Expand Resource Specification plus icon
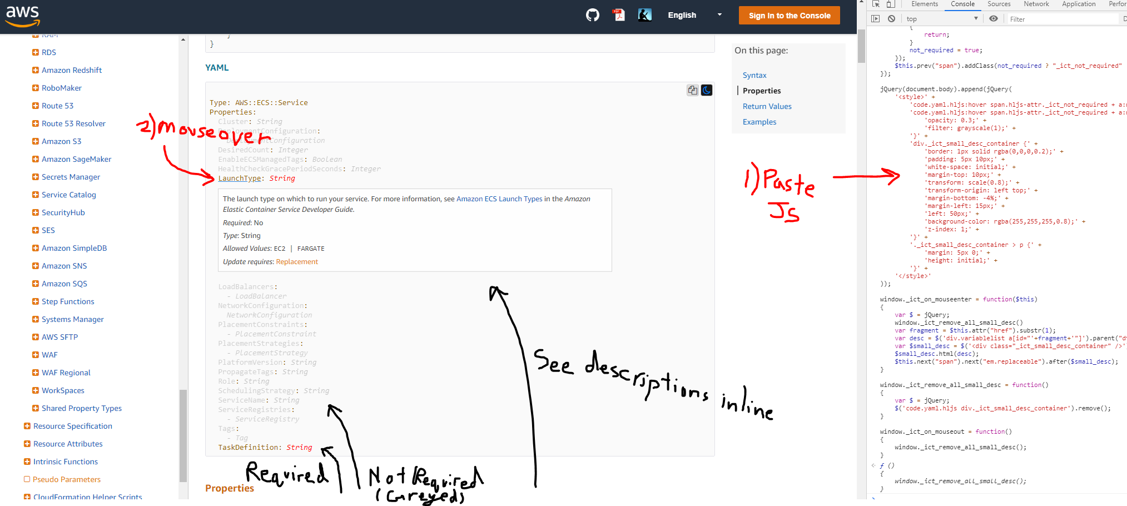 click(x=27, y=426)
